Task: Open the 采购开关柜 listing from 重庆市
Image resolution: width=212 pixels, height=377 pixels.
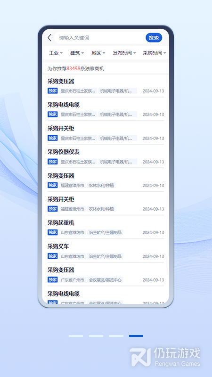Action: [x=106, y=133]
